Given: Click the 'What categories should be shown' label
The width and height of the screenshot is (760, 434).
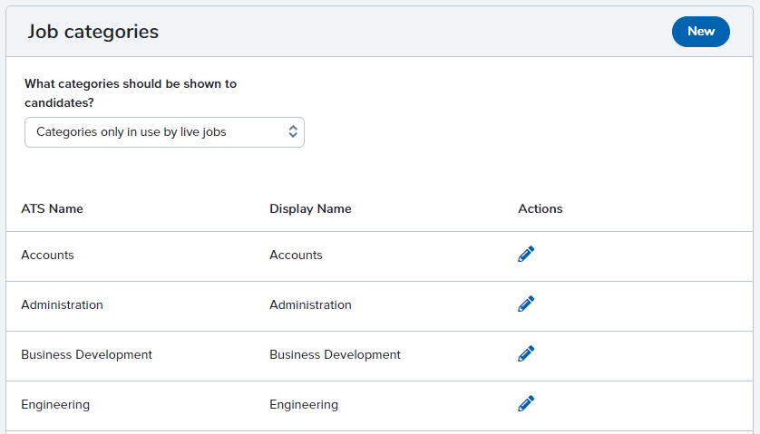Looking at the screenshot, I should point(131,93).
